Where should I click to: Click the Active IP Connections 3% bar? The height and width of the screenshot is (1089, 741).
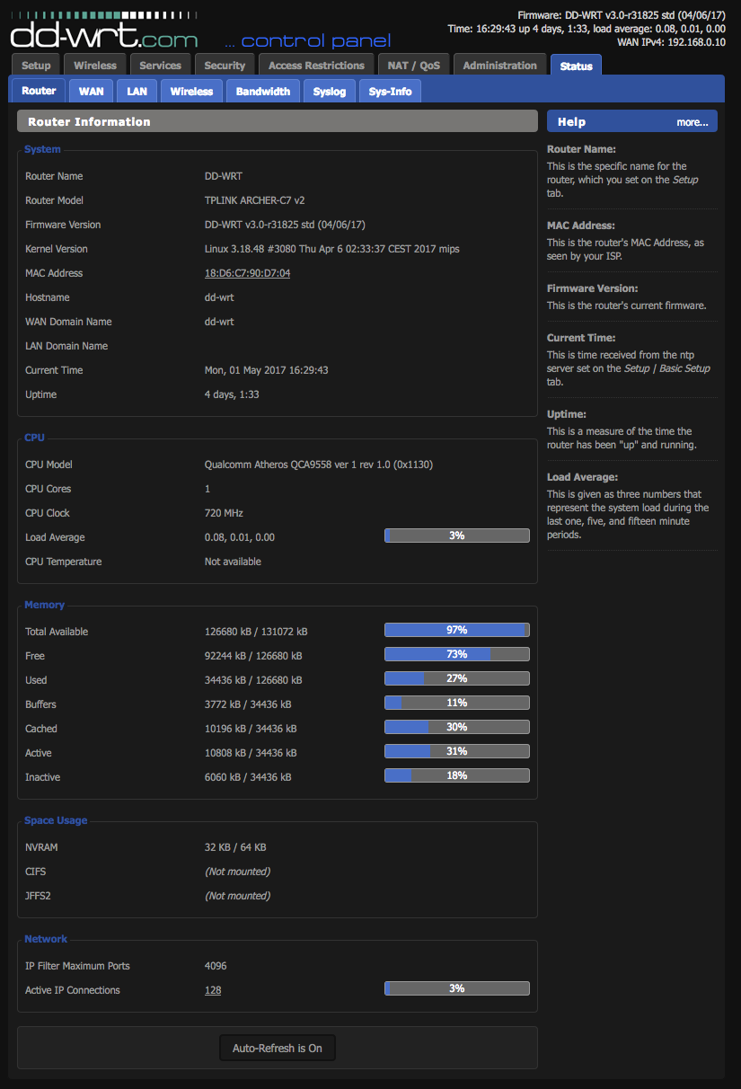tap(457, 988)
